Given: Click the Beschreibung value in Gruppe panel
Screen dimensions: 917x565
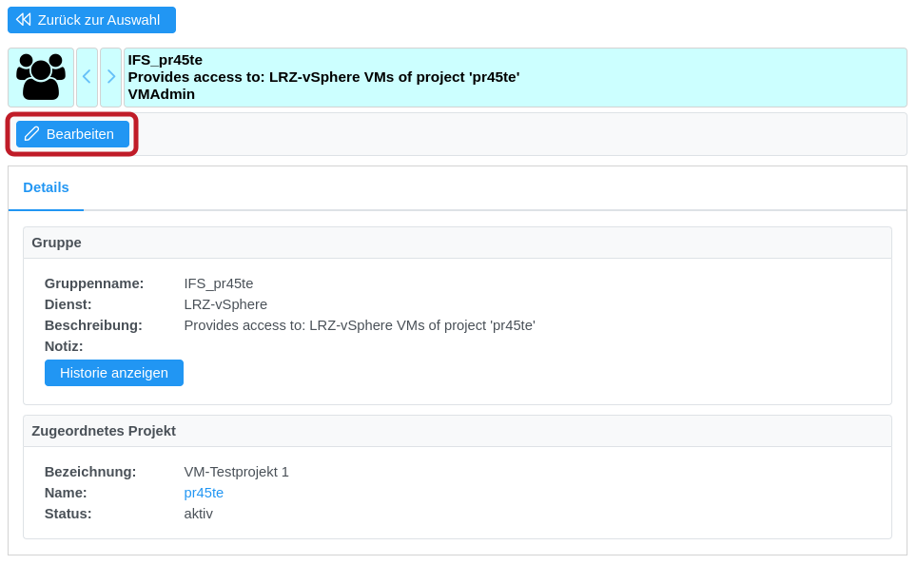Looking at the screenshot, I should coord(360,325).
